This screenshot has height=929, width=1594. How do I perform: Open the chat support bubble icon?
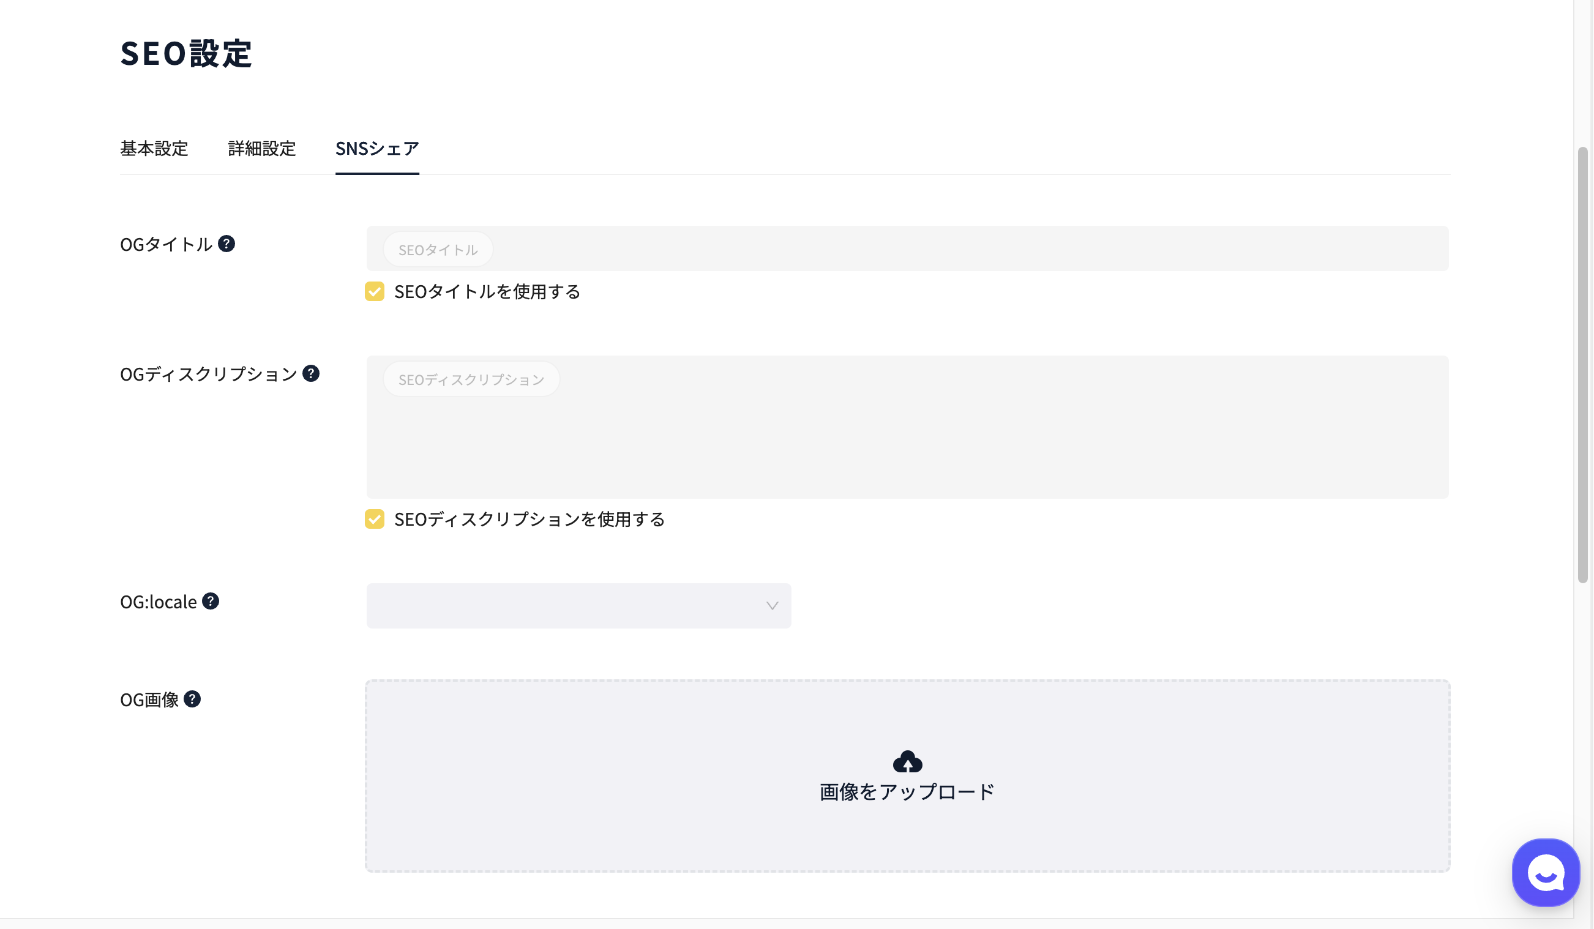(1545, 873)
